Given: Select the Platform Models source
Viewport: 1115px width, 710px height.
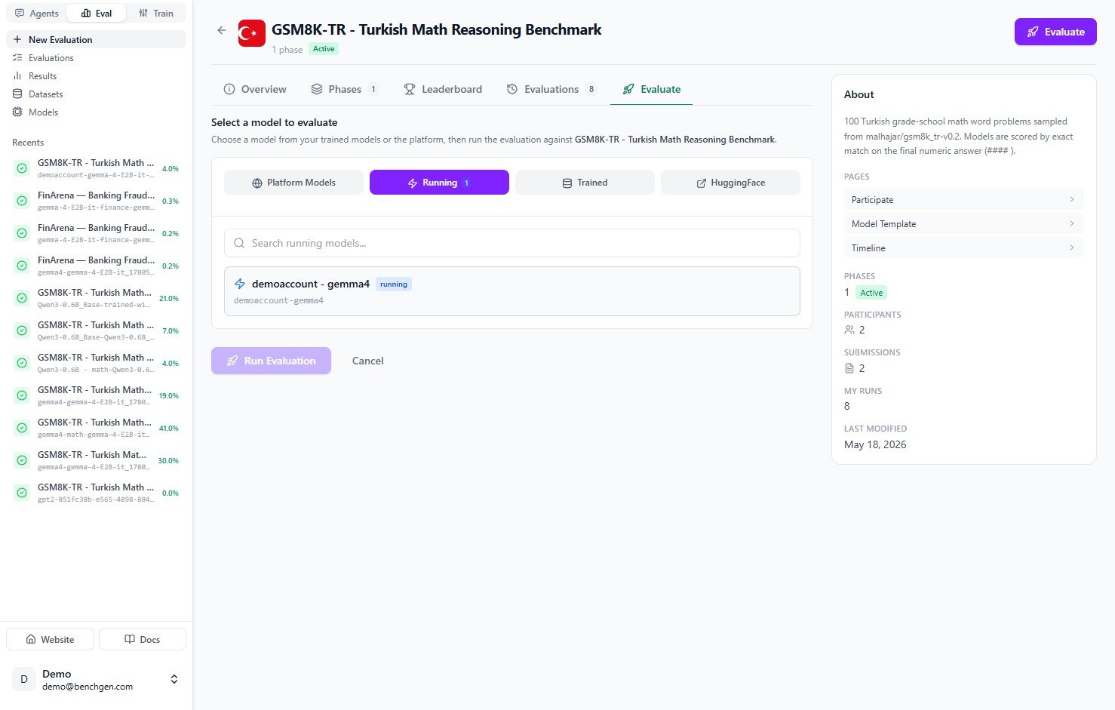Looking at the screenshot, I should click(x=293, y=183).
